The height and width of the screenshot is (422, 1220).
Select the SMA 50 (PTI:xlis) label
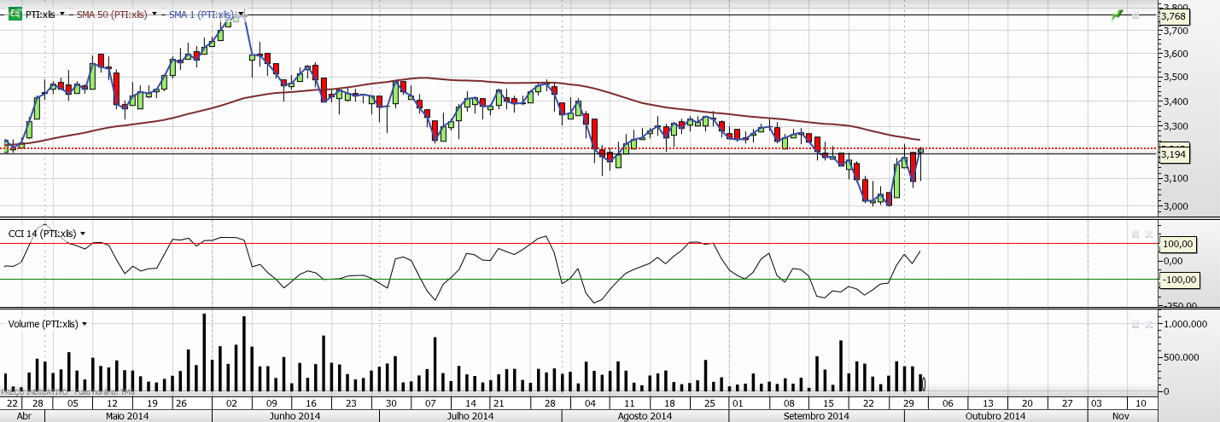[x=112, y=14]
